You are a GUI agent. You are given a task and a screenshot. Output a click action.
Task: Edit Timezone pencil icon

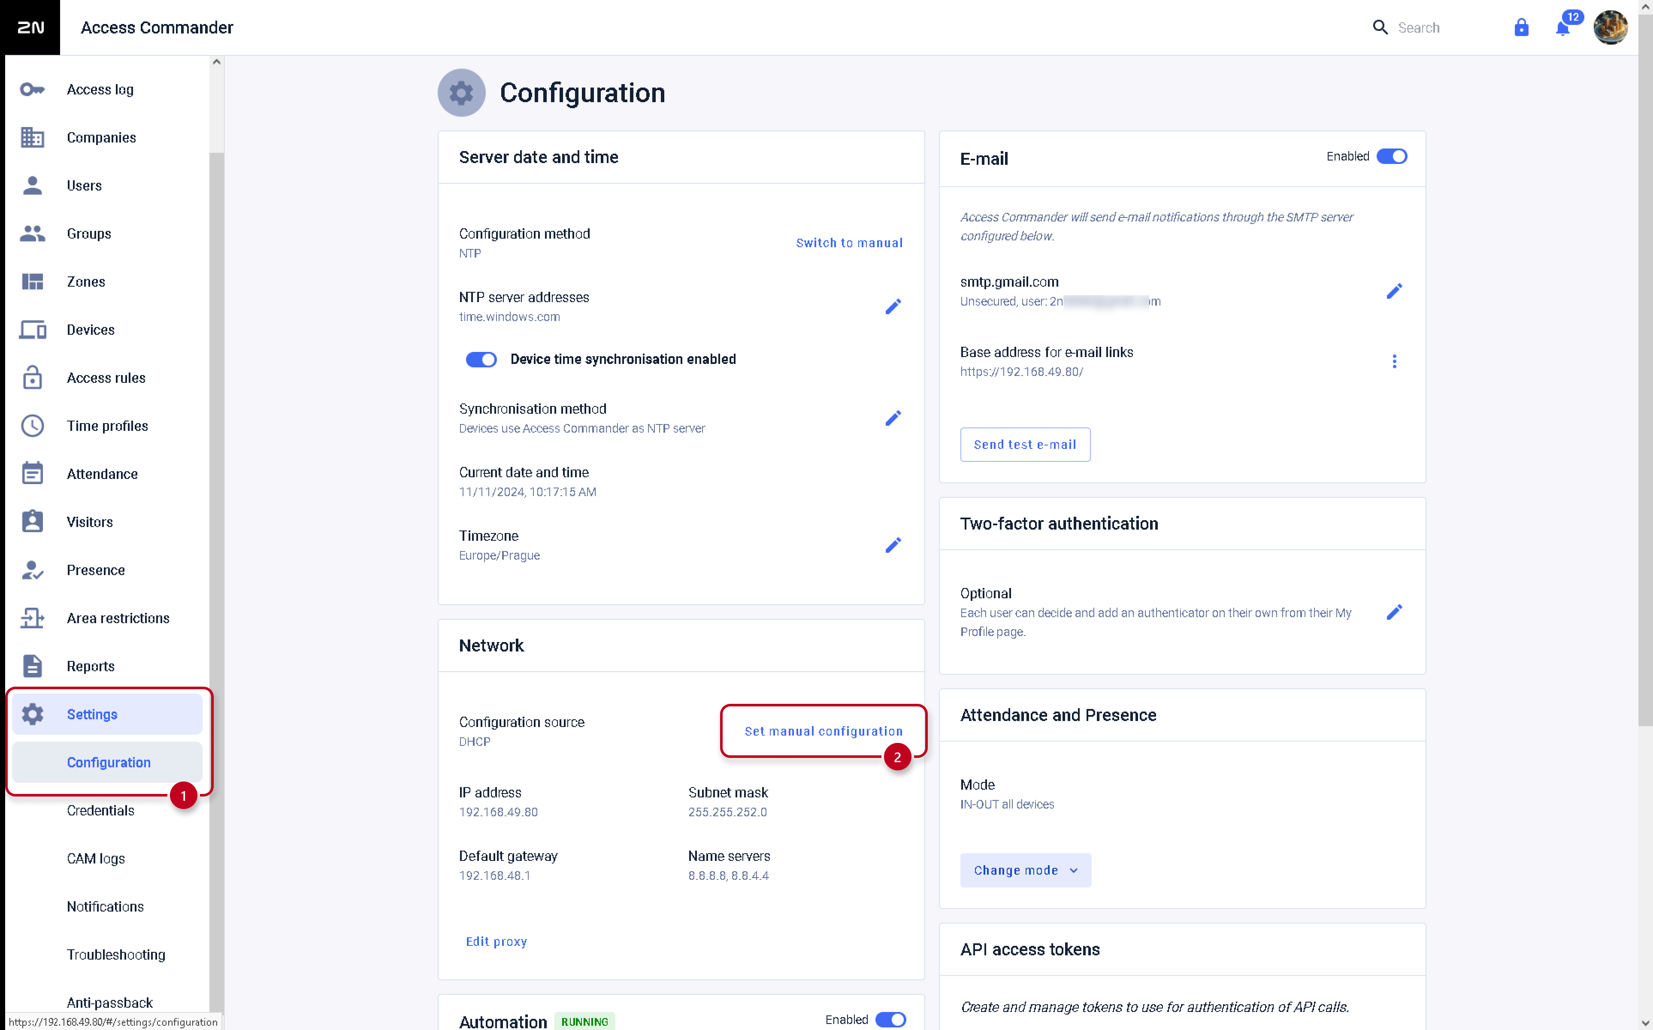893,545
